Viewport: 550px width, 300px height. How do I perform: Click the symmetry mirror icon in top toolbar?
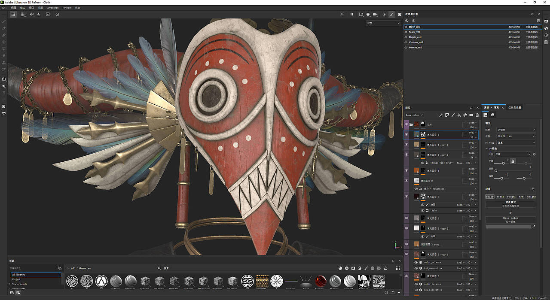coord(31,14)
